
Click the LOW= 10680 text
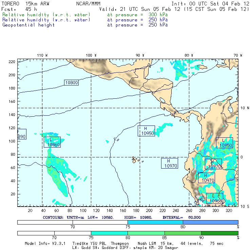(x=100, y=217)
